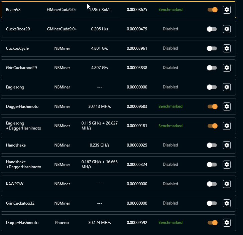The image size is (243, 235).
Task: Open gear for DaggerHashimoto 30.413 MH/s row
Action: pyautogui.click(x=227, y=106)
